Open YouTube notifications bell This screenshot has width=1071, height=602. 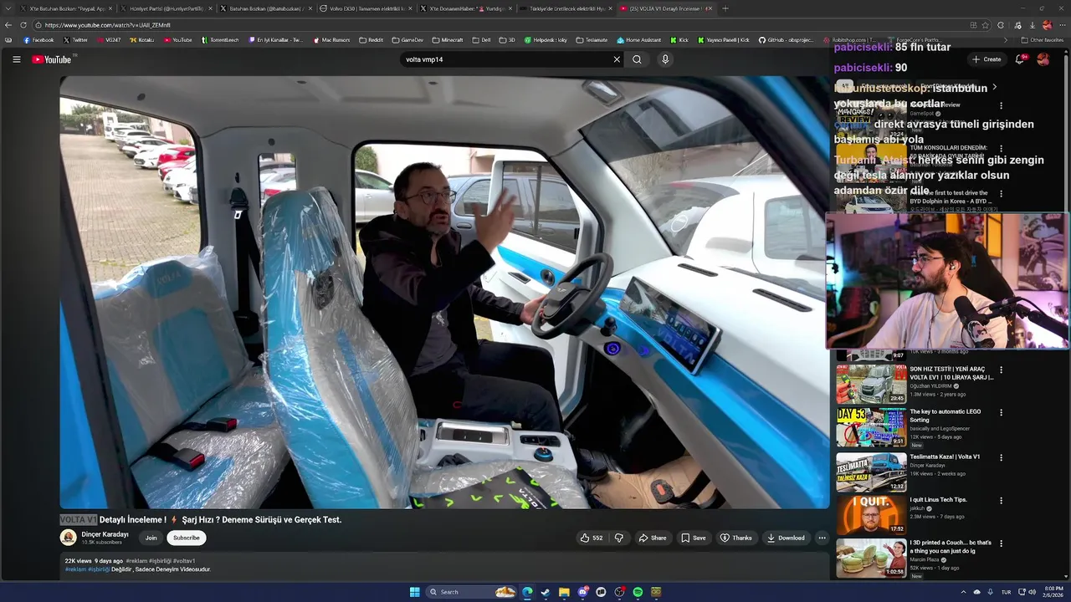pos(1019,59)
